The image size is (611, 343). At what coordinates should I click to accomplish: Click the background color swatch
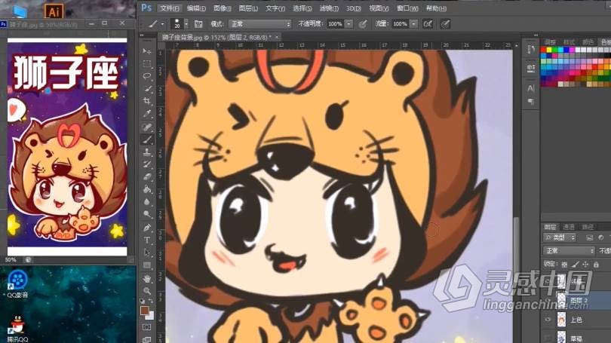coord(151,316)
